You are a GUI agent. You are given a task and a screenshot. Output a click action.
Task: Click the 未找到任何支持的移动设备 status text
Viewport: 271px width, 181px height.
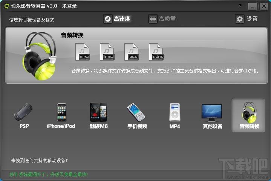[40, 160]
